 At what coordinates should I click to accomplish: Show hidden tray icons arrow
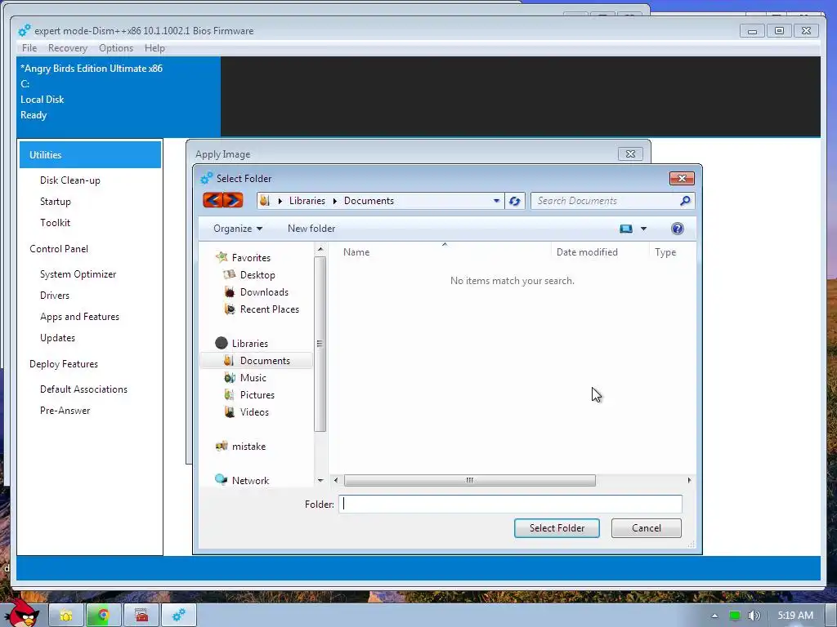(x=714, y=616)
